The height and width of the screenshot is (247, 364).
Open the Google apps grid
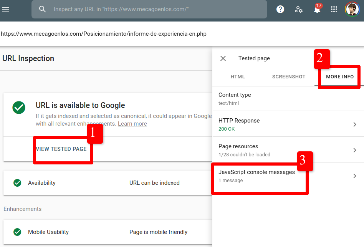pos(334,9)
